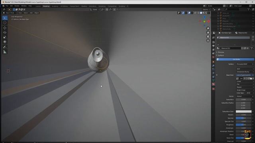This screenshot has width=255, height=143.
Task: Open the Options dropdown in viewport
Action: click(x=206, y=10)
